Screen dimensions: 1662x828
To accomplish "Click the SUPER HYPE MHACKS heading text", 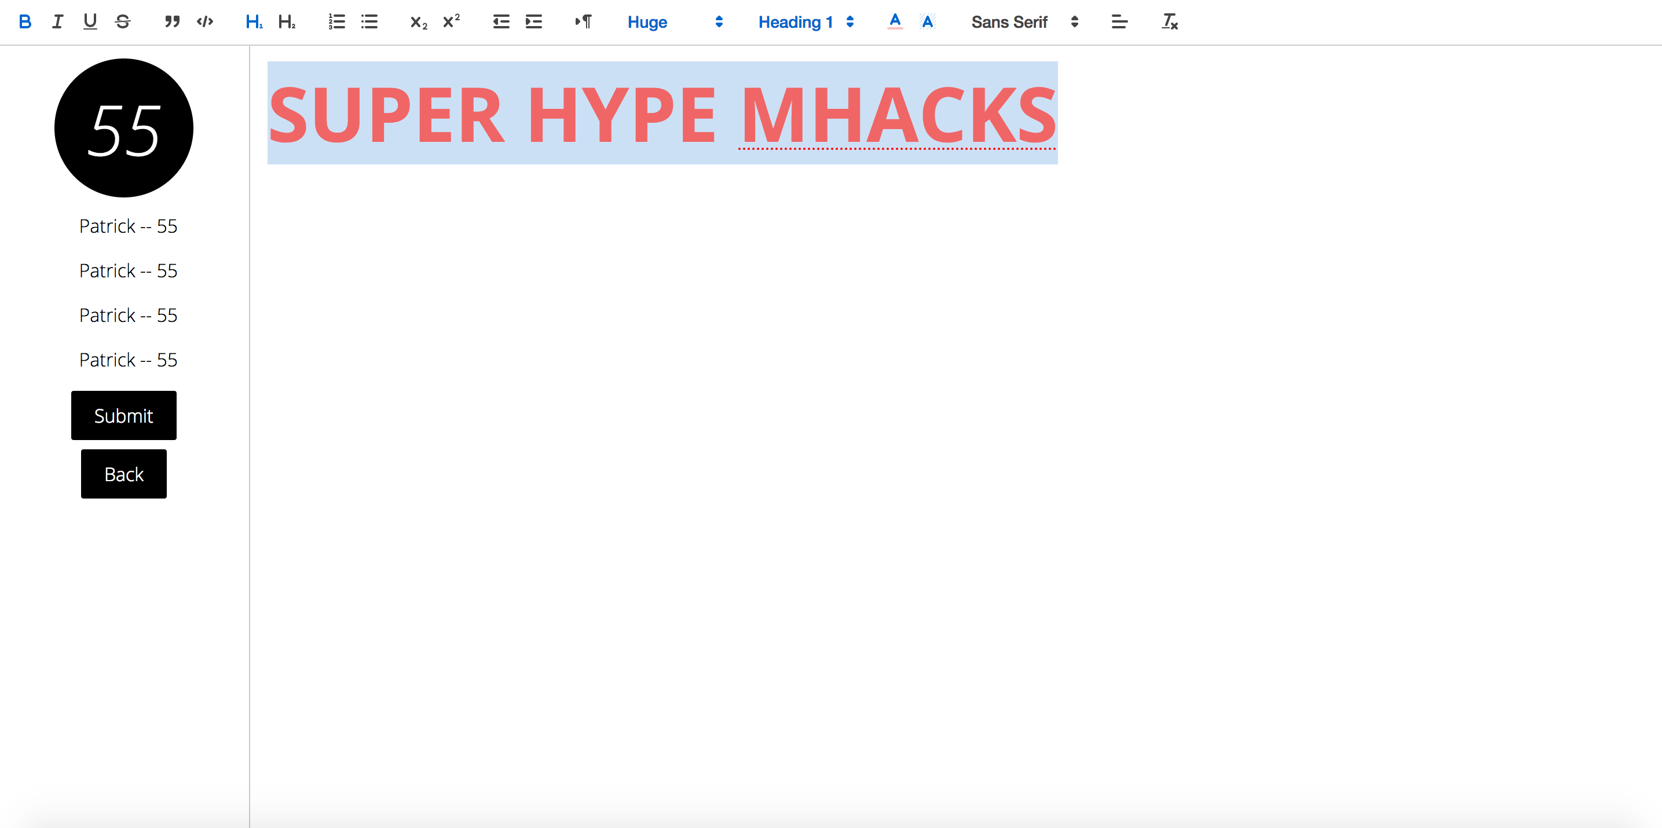I will pos(662,115).
